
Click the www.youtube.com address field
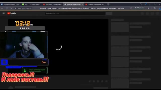coord(24,8)
